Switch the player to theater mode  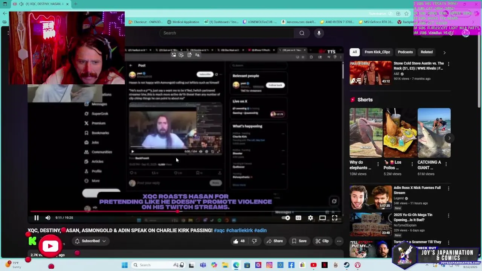tap(322, 218)
